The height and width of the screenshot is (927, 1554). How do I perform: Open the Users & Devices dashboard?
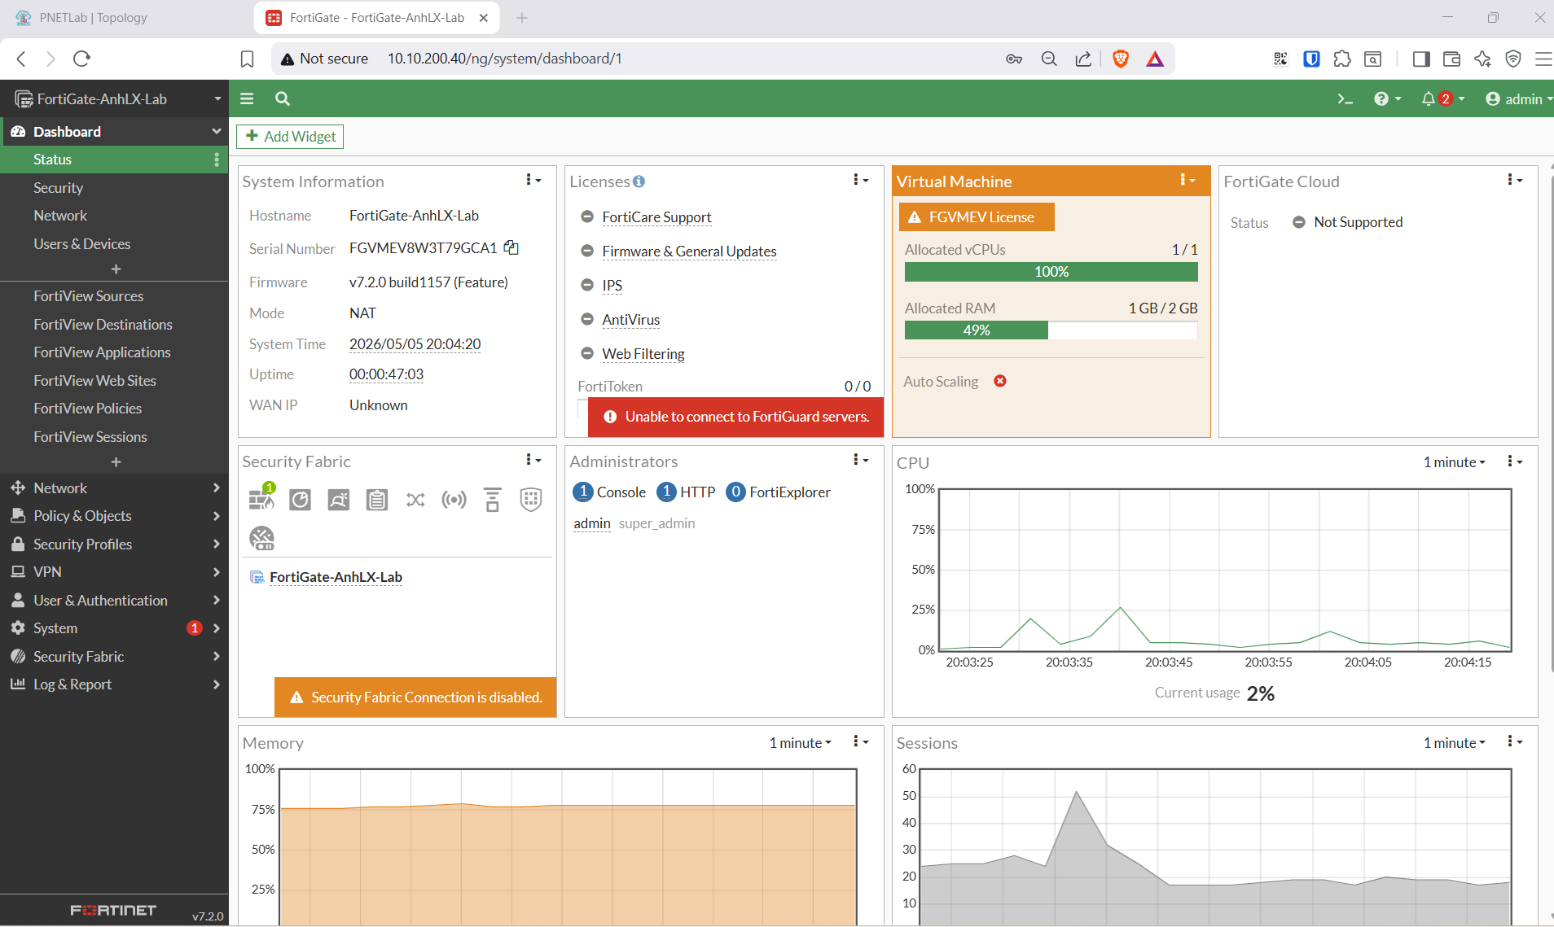click(x=81, y=244)
